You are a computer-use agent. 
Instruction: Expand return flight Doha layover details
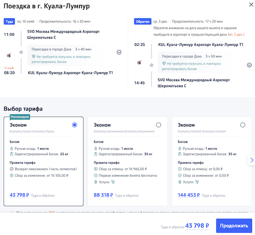(x=249, y=65)
